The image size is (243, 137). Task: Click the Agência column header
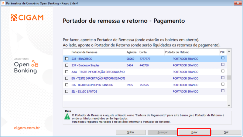click(132, 52)
